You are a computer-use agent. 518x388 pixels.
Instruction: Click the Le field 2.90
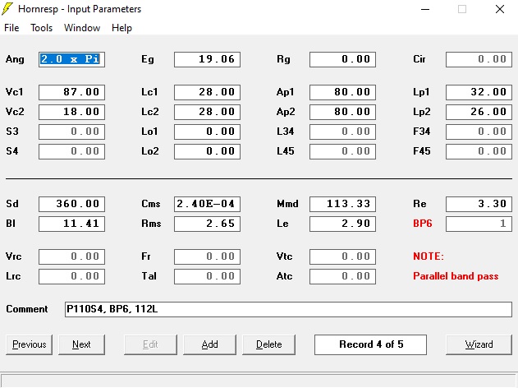tap(342, 224)
